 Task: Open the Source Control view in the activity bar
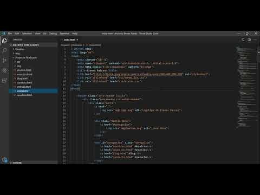click(4, 60)
